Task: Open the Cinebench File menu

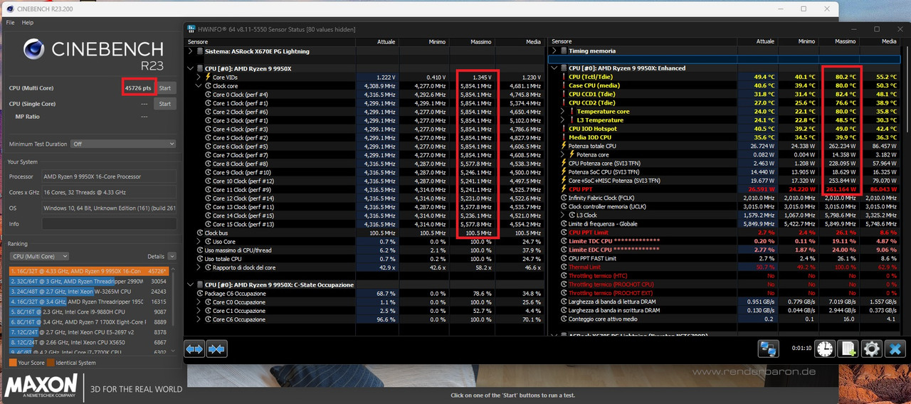Action: [10, 23]
